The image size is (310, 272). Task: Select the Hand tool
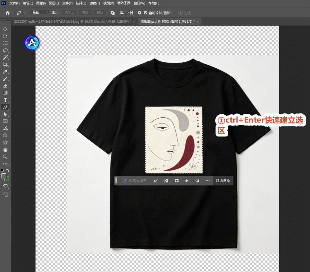pyautogui.click(x=5, y=150)
